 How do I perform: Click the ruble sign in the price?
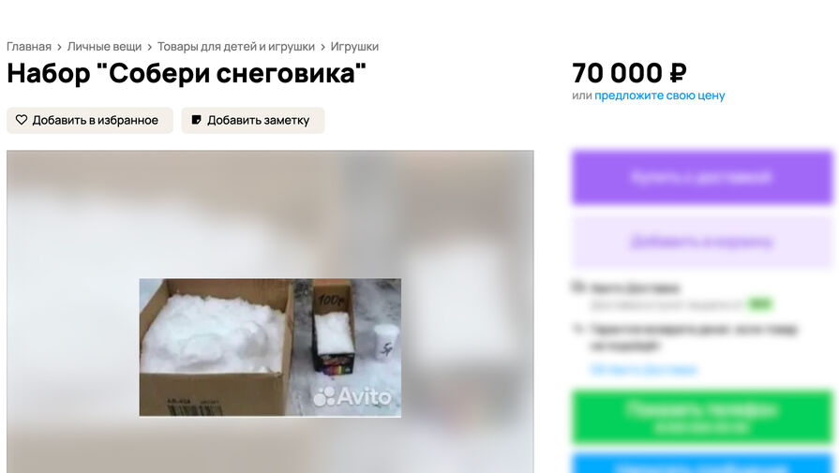click(678, 73)
